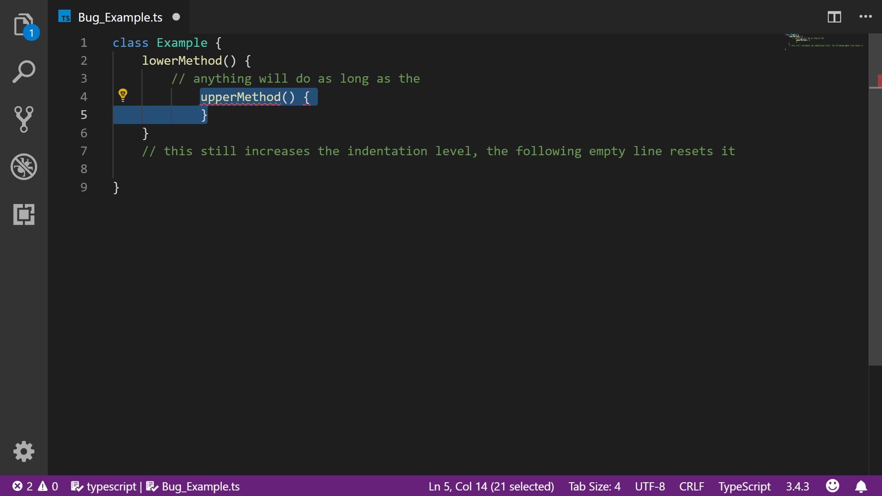Select the Bug_Example.ts editor tab
This screenshot has width=882, height=496.
[x=120, y=17]
